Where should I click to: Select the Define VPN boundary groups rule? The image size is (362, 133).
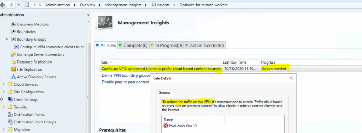126,75
